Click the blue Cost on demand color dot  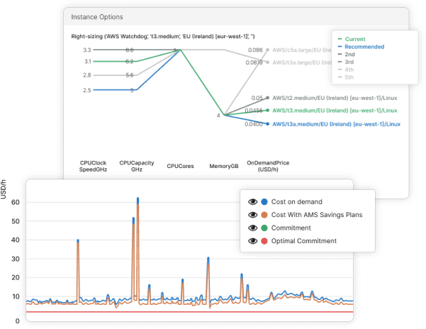[x=264, y=201]
